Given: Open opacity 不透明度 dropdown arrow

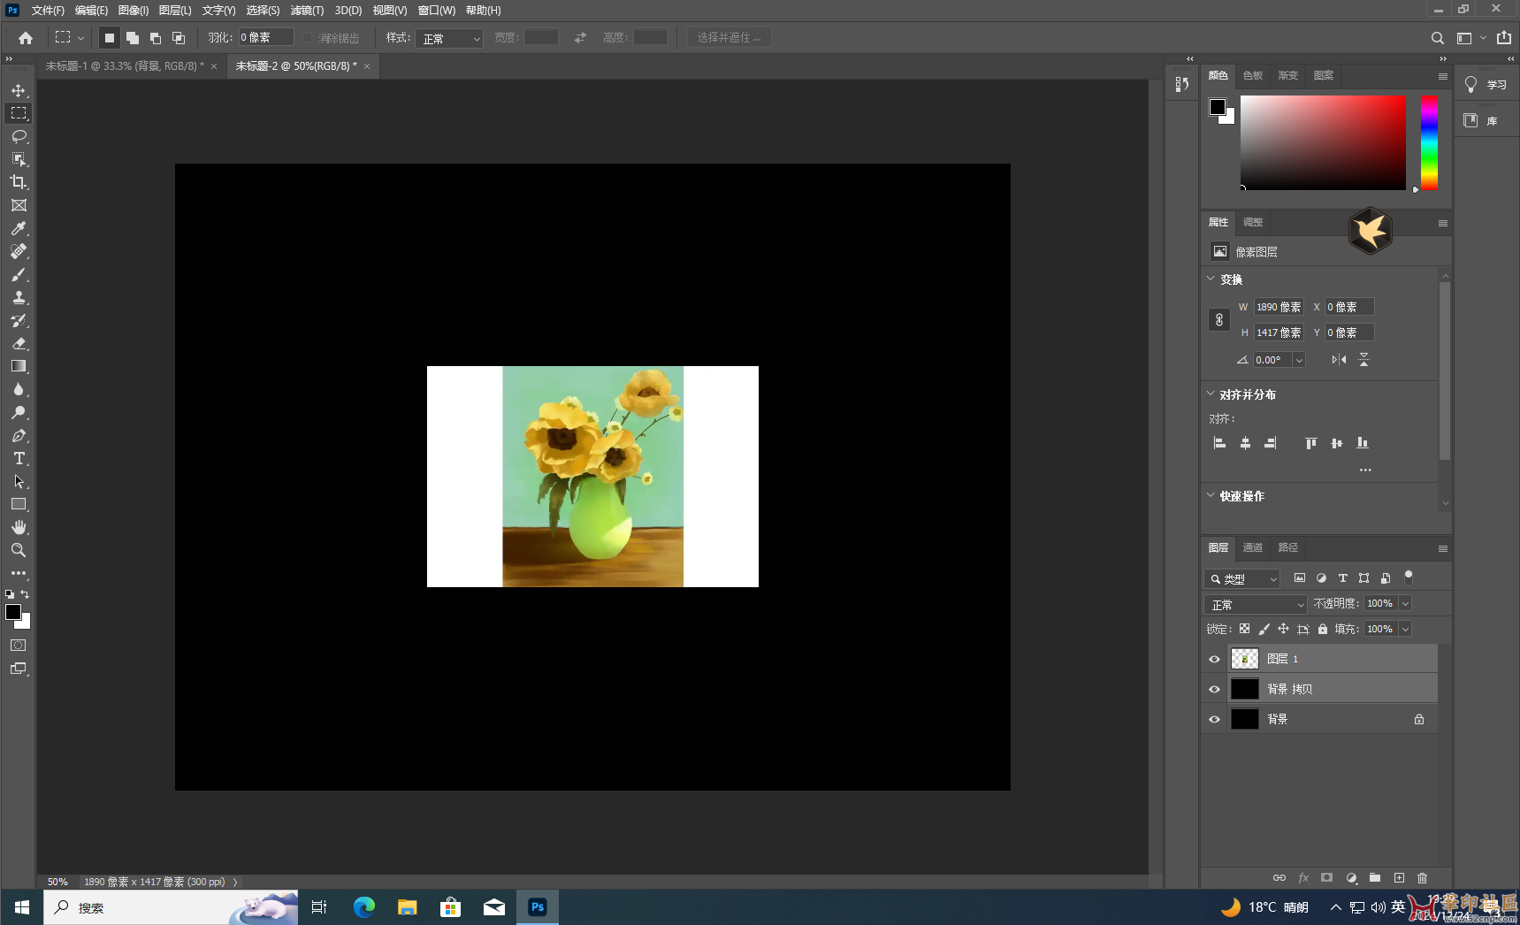Looking at the screenshot, I should (x=1405, y=603).
